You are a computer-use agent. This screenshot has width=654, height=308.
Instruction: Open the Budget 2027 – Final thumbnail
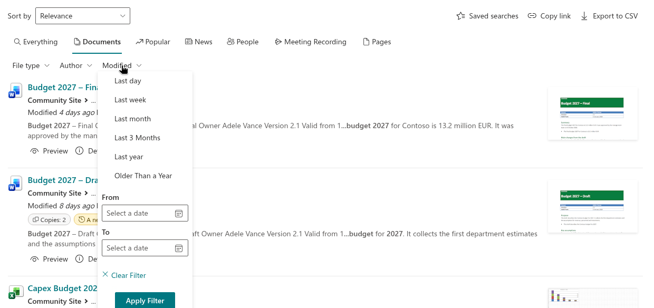coord(592,114)
